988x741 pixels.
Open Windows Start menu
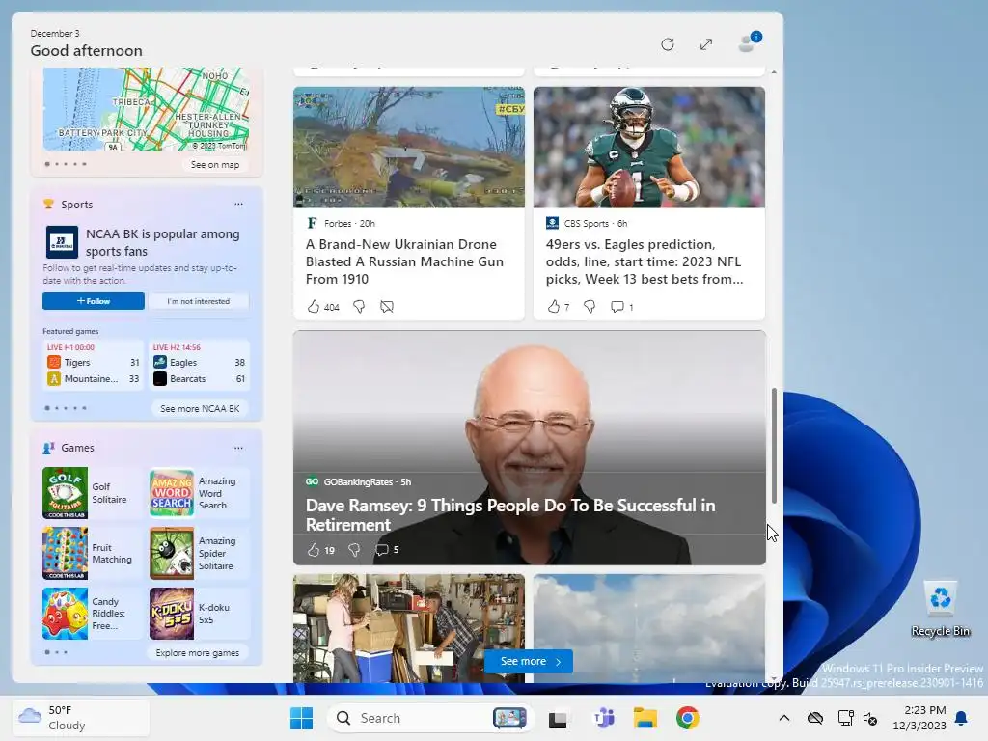[x=301, y=718]
